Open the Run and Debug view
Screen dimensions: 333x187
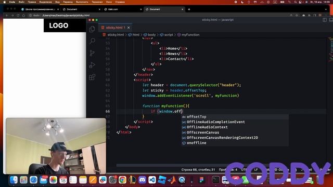tap(92, 65)
